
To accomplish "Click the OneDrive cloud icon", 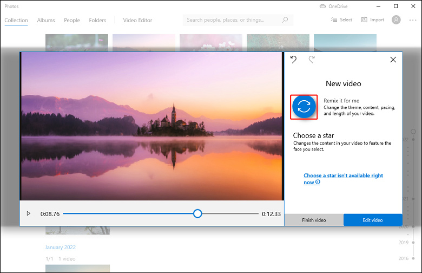I will (322, 6).
